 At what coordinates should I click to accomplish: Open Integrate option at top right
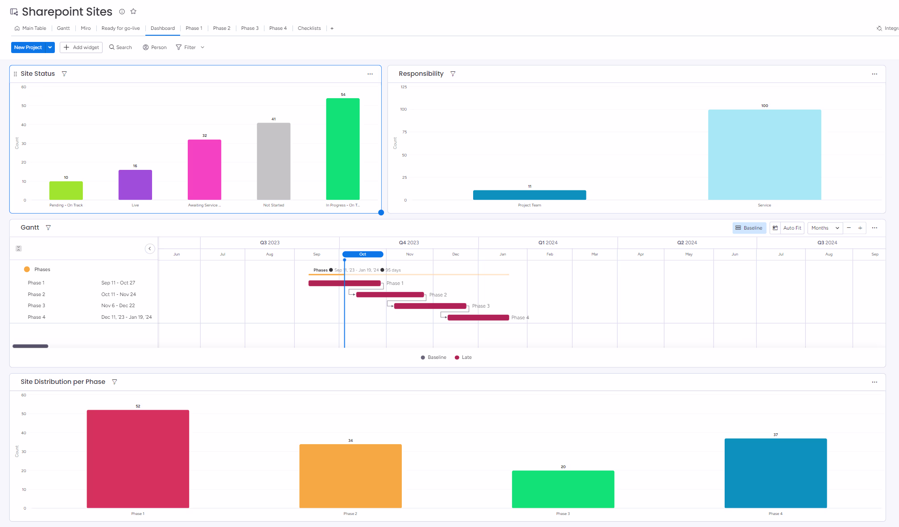[887, 28]
